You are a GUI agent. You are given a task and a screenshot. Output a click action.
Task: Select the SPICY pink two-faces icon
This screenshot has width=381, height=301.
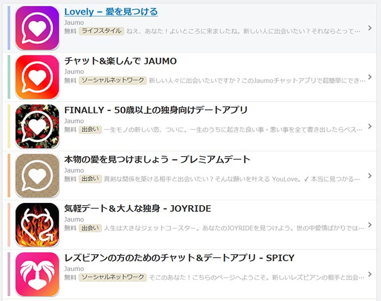click(37, 274)
